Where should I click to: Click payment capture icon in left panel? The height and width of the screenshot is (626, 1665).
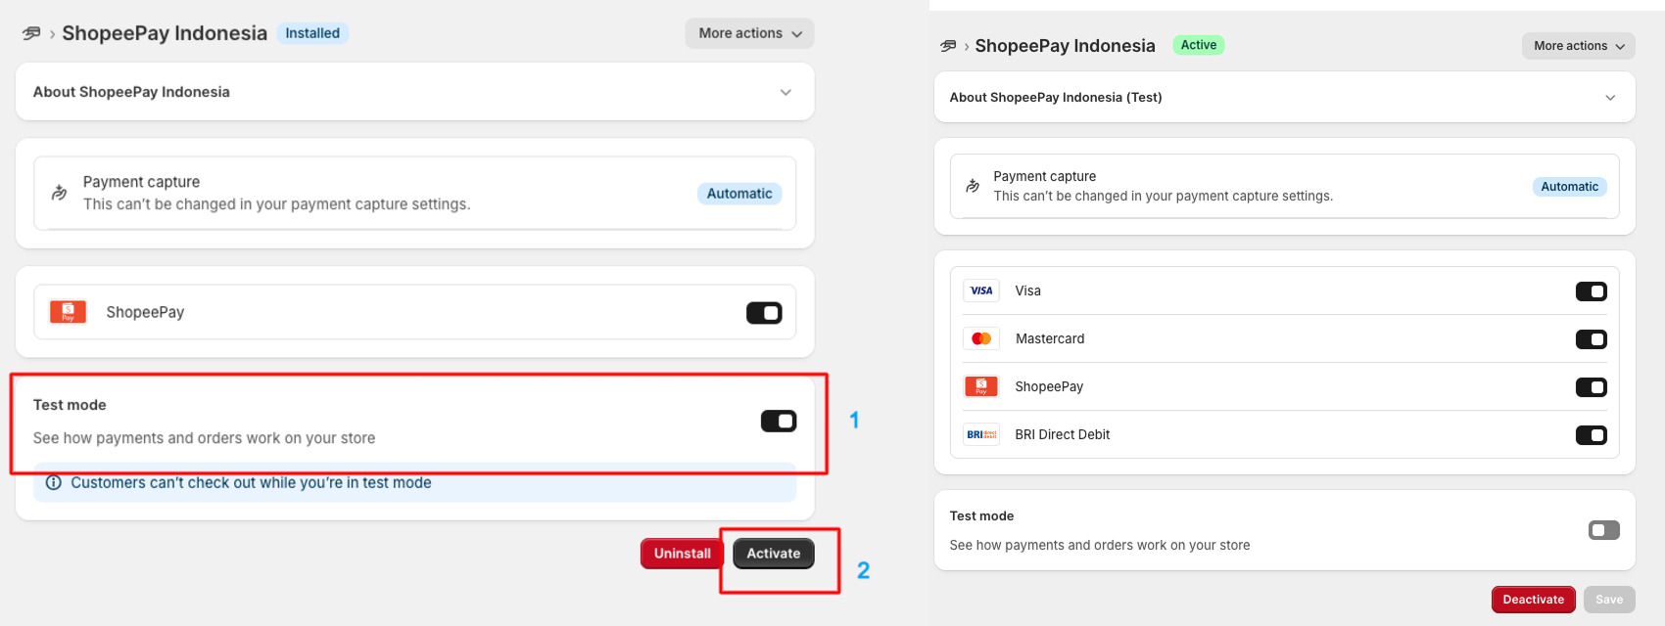pyautogui.click(x=60, y=193)
